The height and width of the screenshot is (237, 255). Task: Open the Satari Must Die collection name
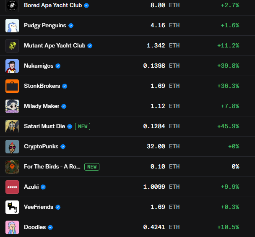[44, 126]
